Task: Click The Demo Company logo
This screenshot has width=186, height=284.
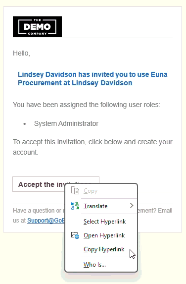Action: point(37,27)
